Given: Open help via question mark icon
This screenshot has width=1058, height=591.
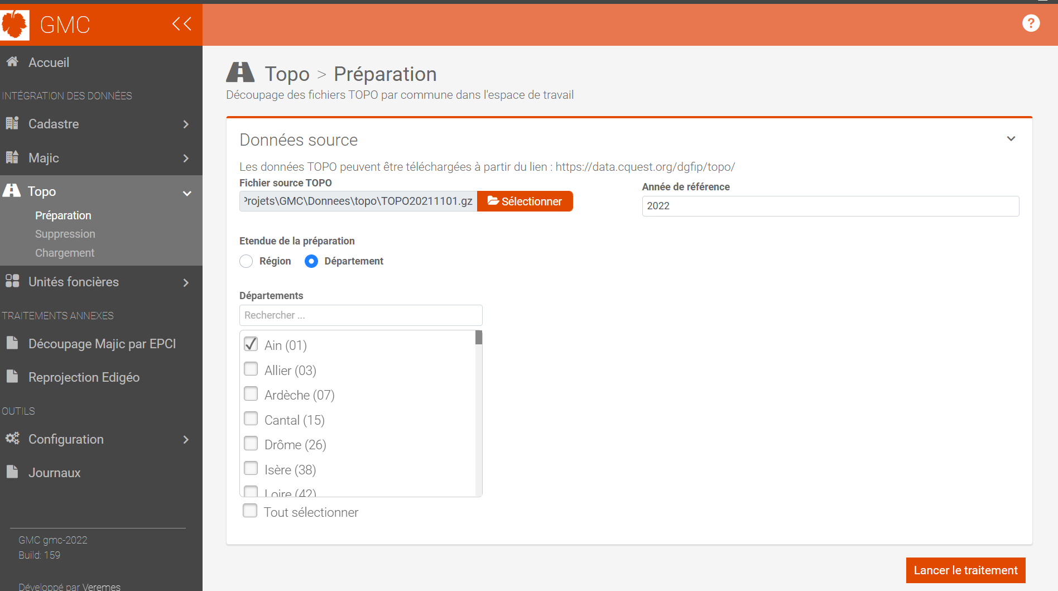Looking at the screenshot, I should coord(1031,23).
